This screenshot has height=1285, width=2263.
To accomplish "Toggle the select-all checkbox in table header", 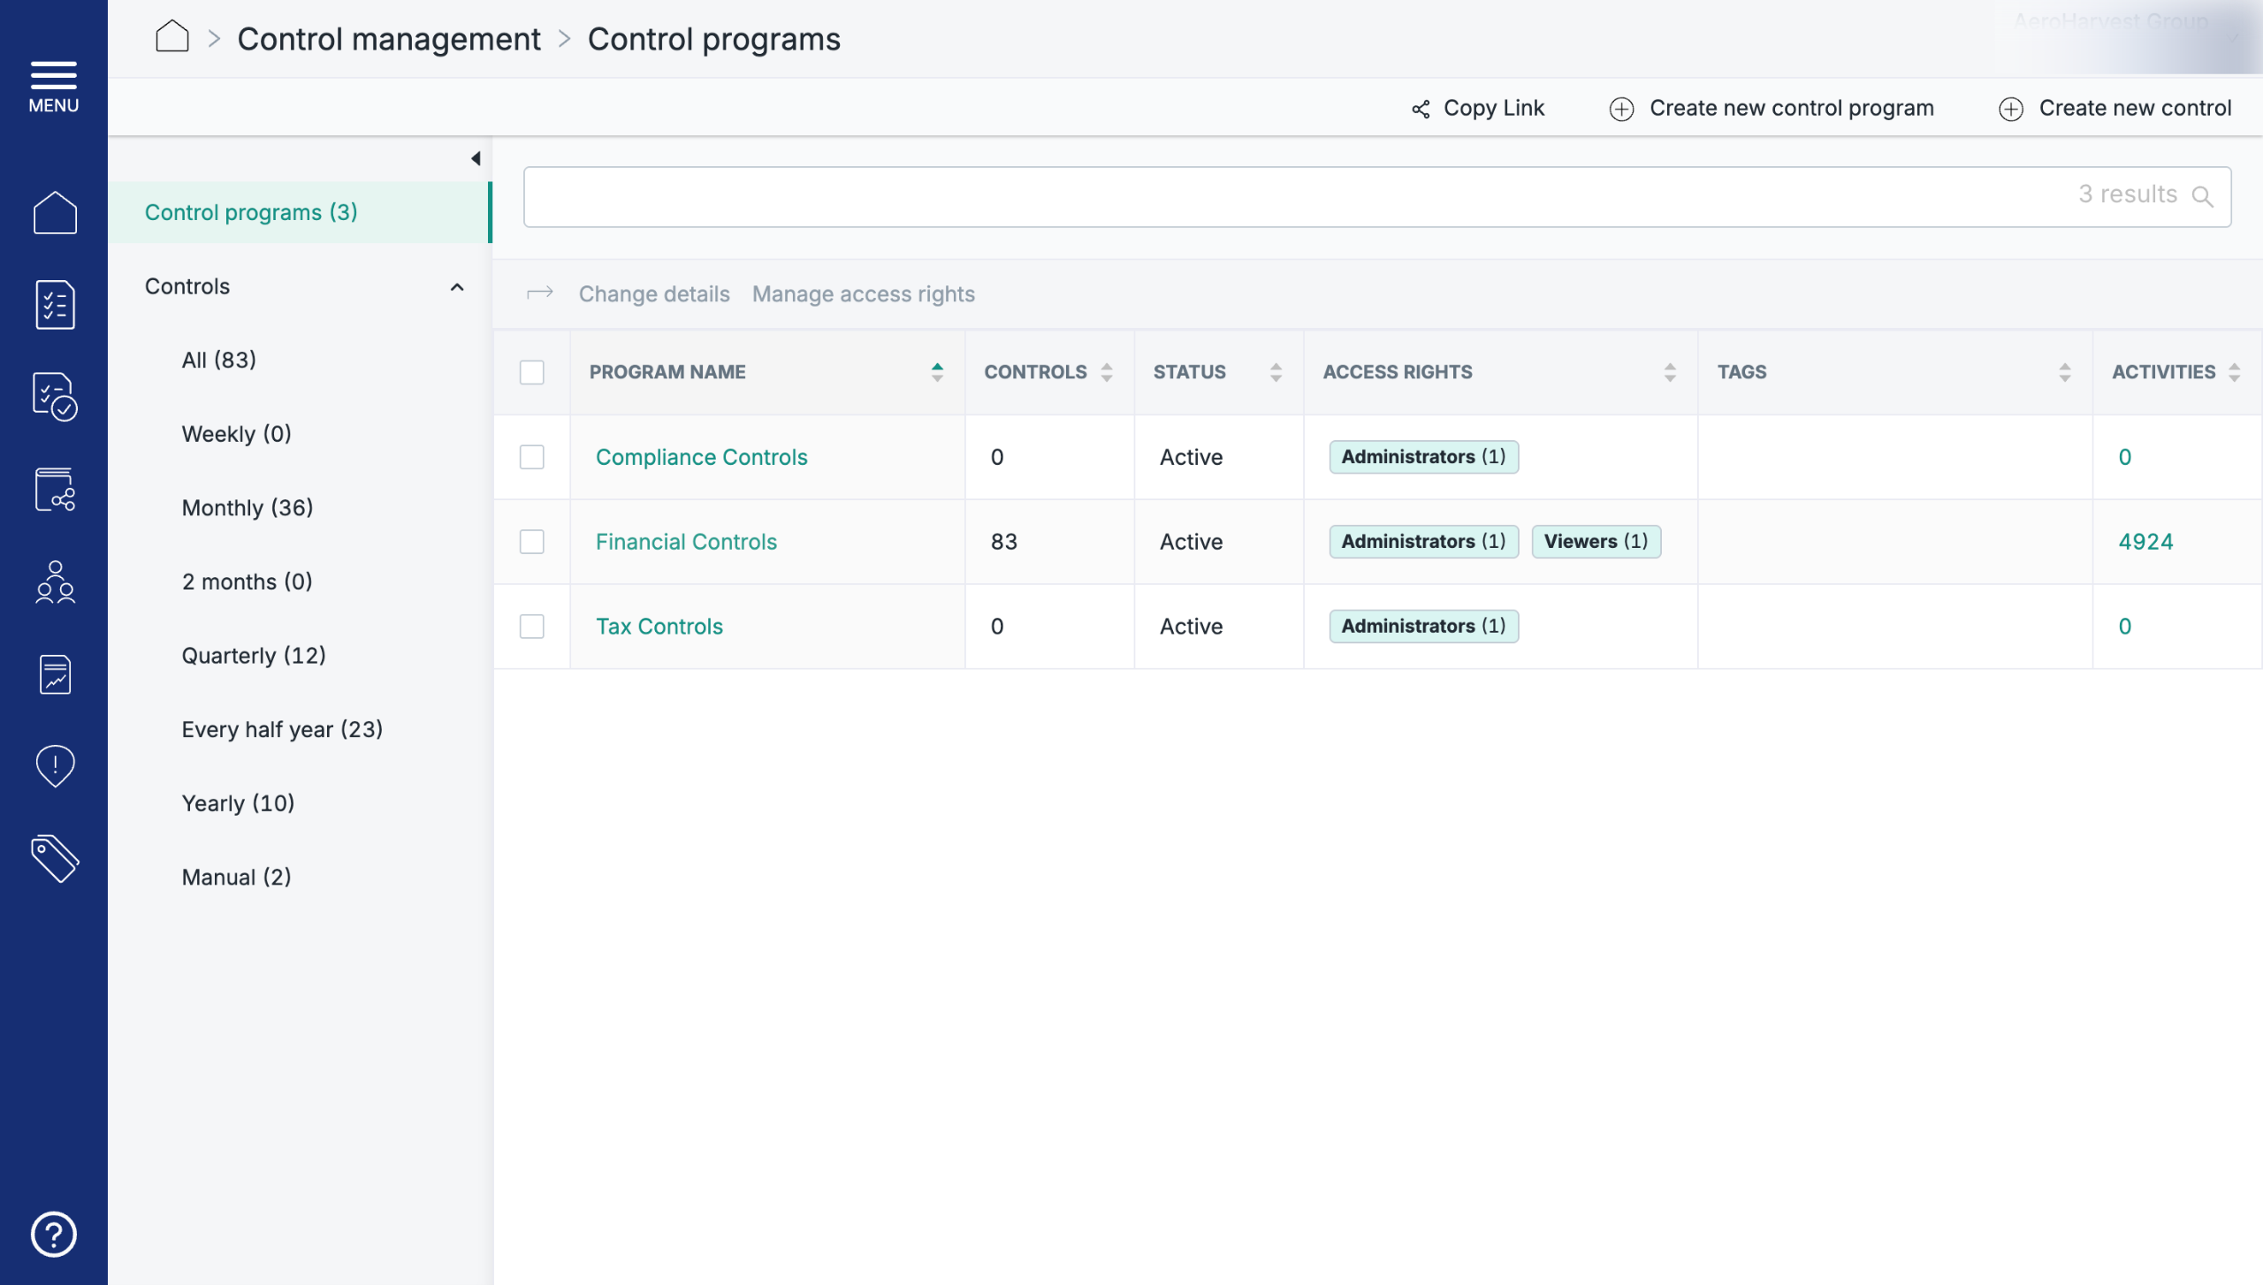I will point(532,372).
